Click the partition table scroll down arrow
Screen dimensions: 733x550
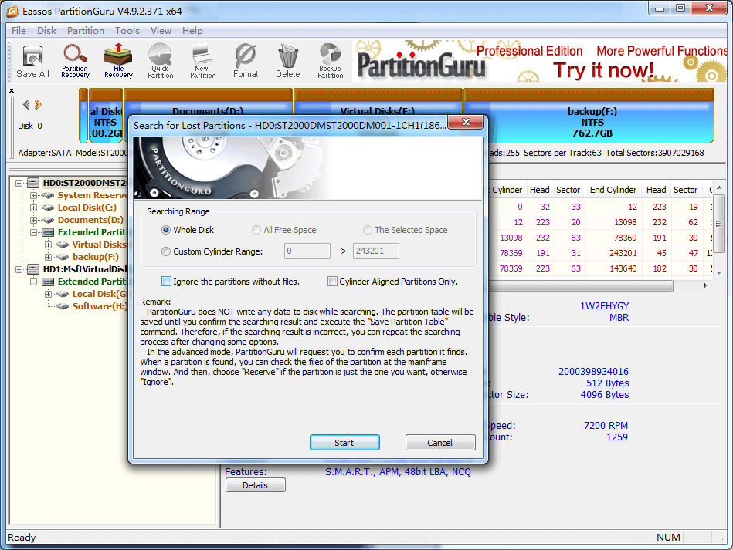pyautogui.click(x=719, y=272)
